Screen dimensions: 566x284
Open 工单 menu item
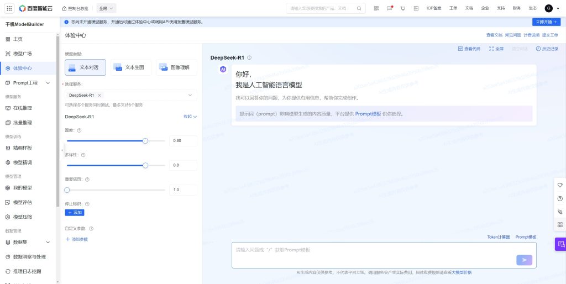click(x=453, y=8)
